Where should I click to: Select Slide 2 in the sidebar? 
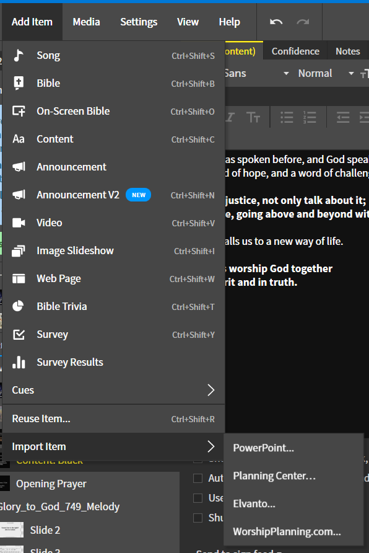click(x=46, y=530)
